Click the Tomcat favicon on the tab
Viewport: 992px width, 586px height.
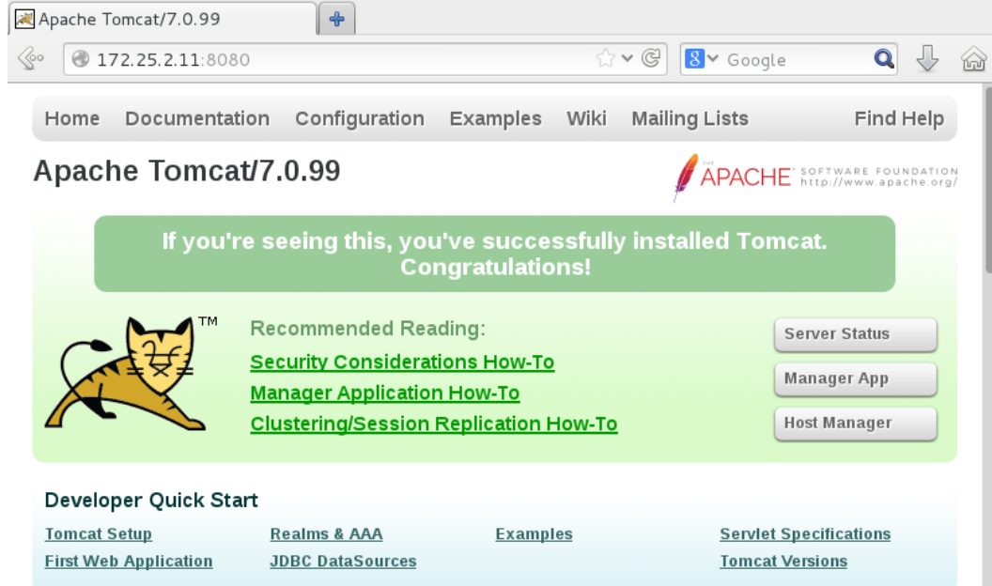tap(24, 19)
